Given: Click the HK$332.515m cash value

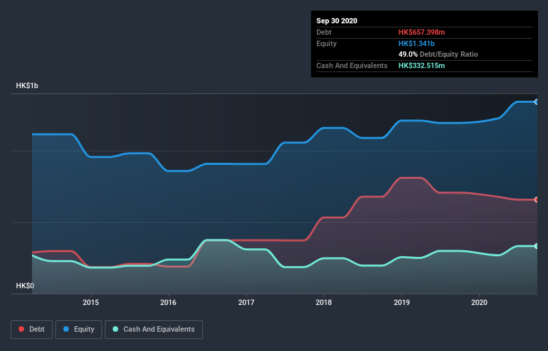Looking at the screenshot, I should 421,65.
